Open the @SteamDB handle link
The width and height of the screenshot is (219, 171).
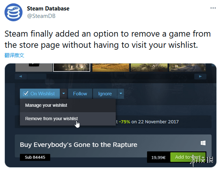click(x=41, y=16)
